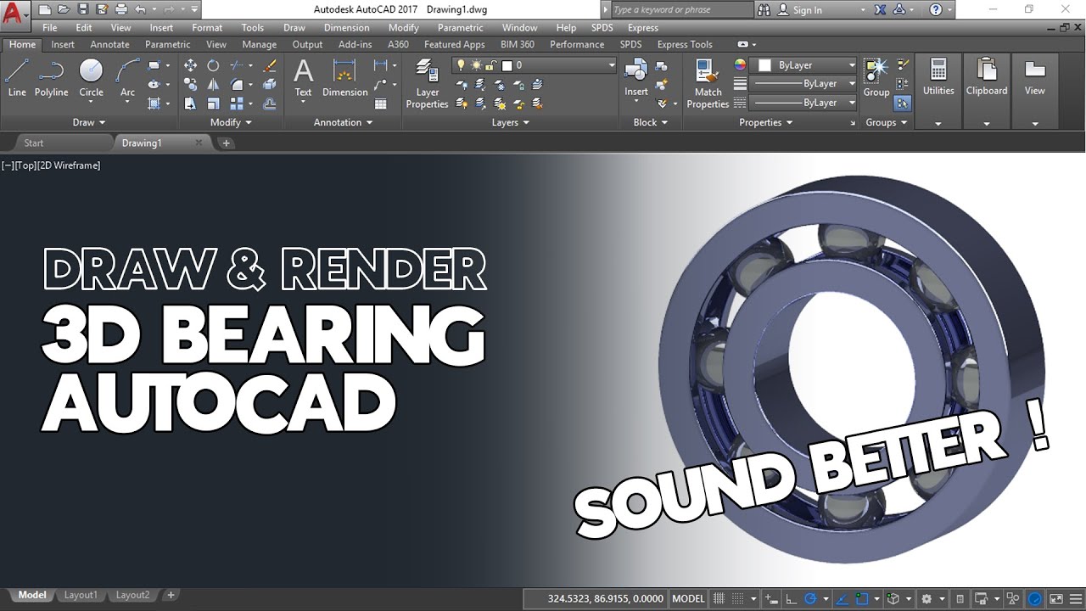Click the Offset tool icon

click(270, 104)
